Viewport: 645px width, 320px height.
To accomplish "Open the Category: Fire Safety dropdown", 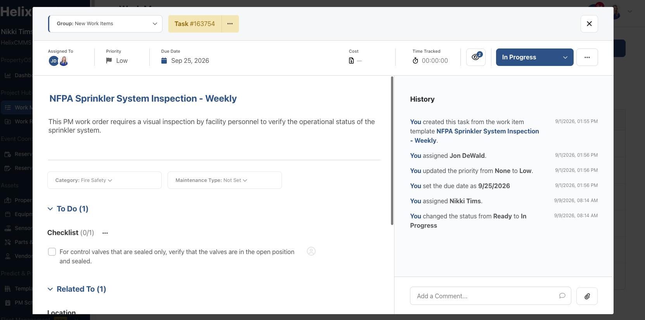I will click(104, 180).
